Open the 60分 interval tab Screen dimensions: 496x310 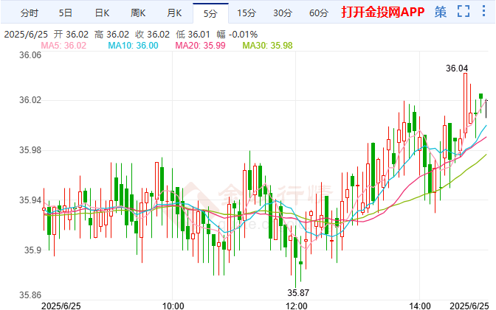319,13
